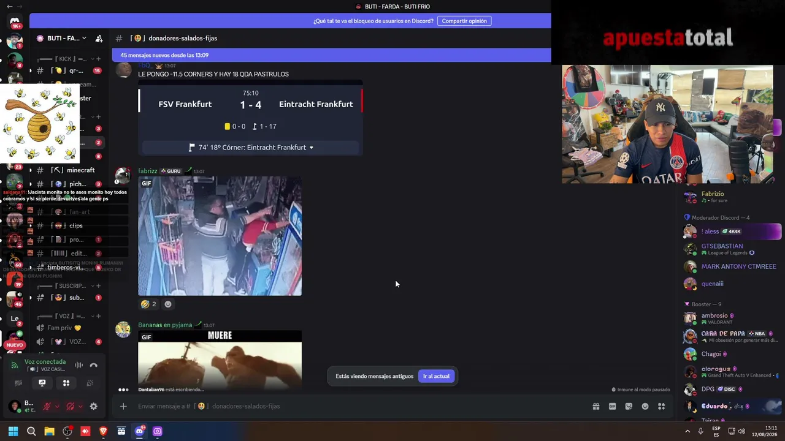
Task: Open Windows Start menu
Action: point(13,431)
